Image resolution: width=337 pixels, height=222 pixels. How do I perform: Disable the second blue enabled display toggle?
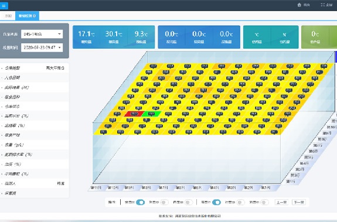pyautogui.click(x=216, y=202)
